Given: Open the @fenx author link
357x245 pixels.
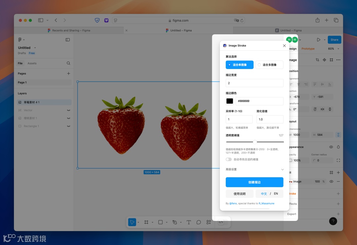Looking at the screenshot, I should [x=233, y=203].
